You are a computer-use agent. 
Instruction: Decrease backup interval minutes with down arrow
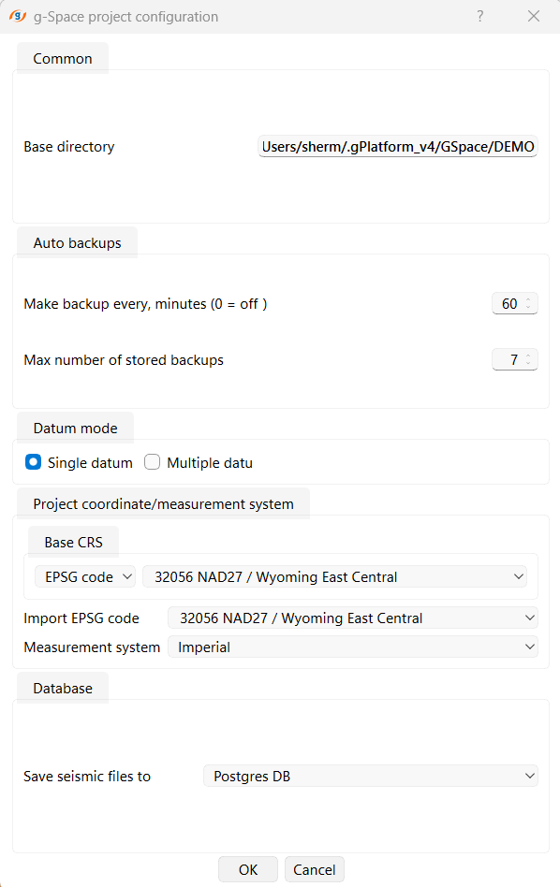coord(528,307)
